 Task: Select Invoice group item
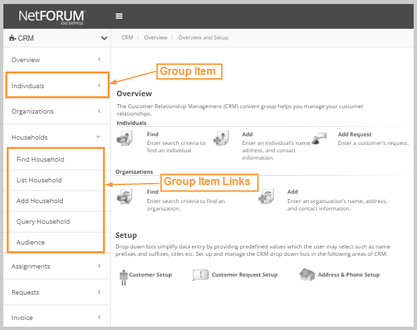point(57,316)
